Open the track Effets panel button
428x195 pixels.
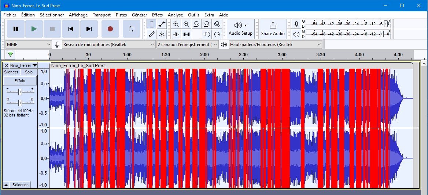20,81
